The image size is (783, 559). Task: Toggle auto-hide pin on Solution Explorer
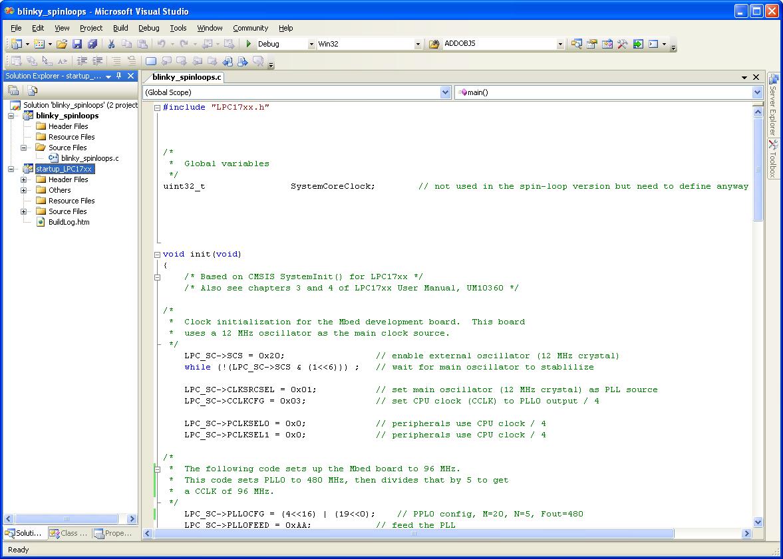click(118, 75)
